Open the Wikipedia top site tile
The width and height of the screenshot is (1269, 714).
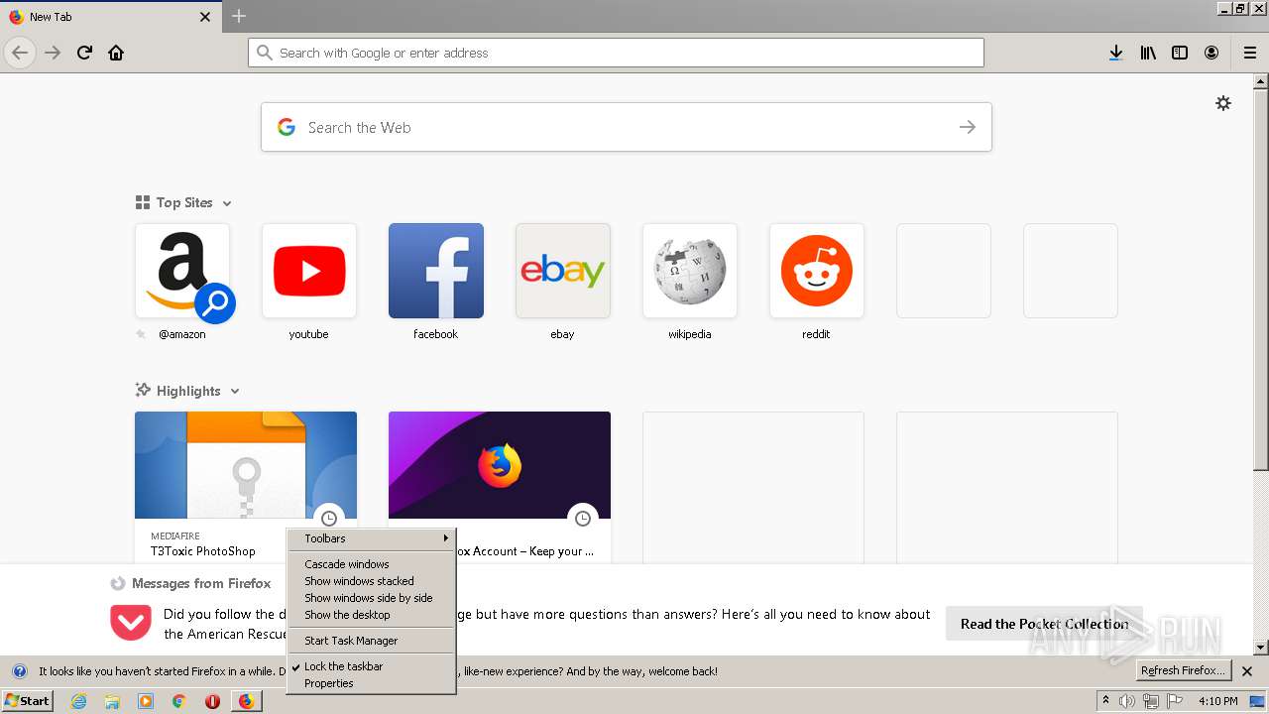(x=690, y=271)
